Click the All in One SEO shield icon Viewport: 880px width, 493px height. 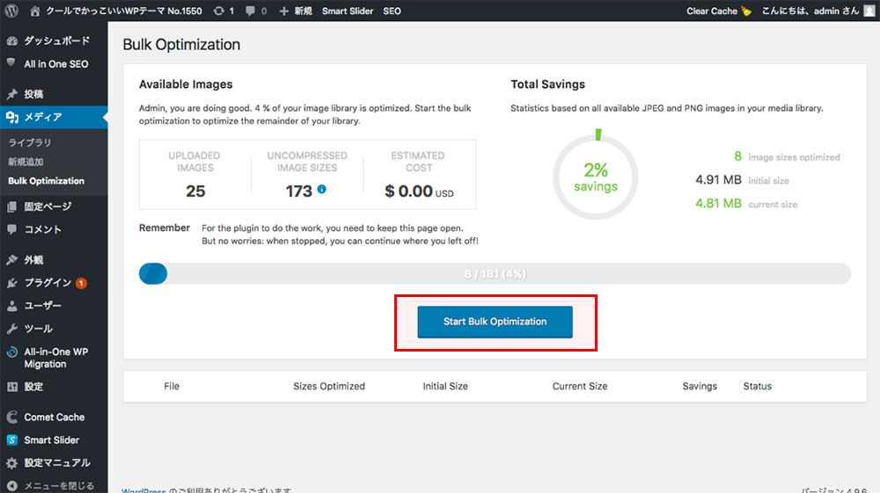pos(11,62)
